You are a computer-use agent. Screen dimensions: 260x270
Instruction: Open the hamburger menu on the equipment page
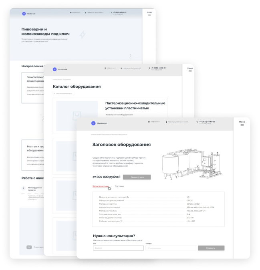(242, 125)
